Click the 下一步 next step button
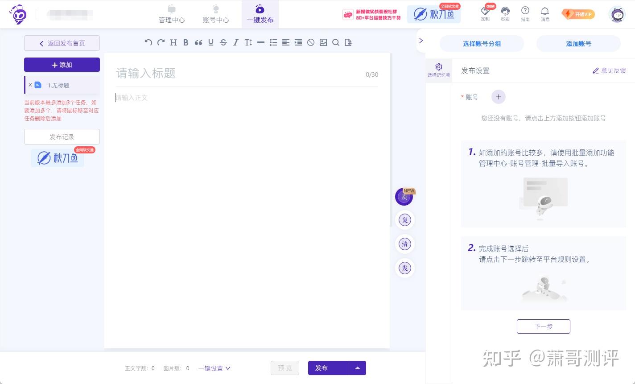635x384 pixels. click(544, 326)
